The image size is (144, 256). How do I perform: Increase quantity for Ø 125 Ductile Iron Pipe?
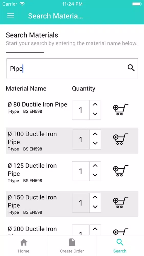(95, 166)
